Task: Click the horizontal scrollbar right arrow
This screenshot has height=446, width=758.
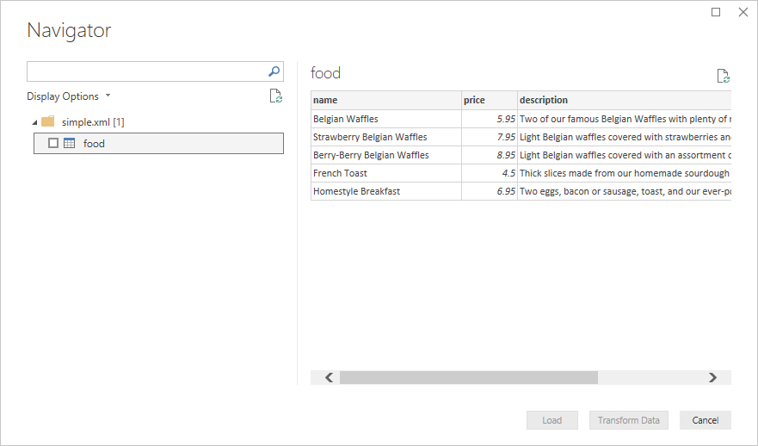Action: click(x=712, y=377)
